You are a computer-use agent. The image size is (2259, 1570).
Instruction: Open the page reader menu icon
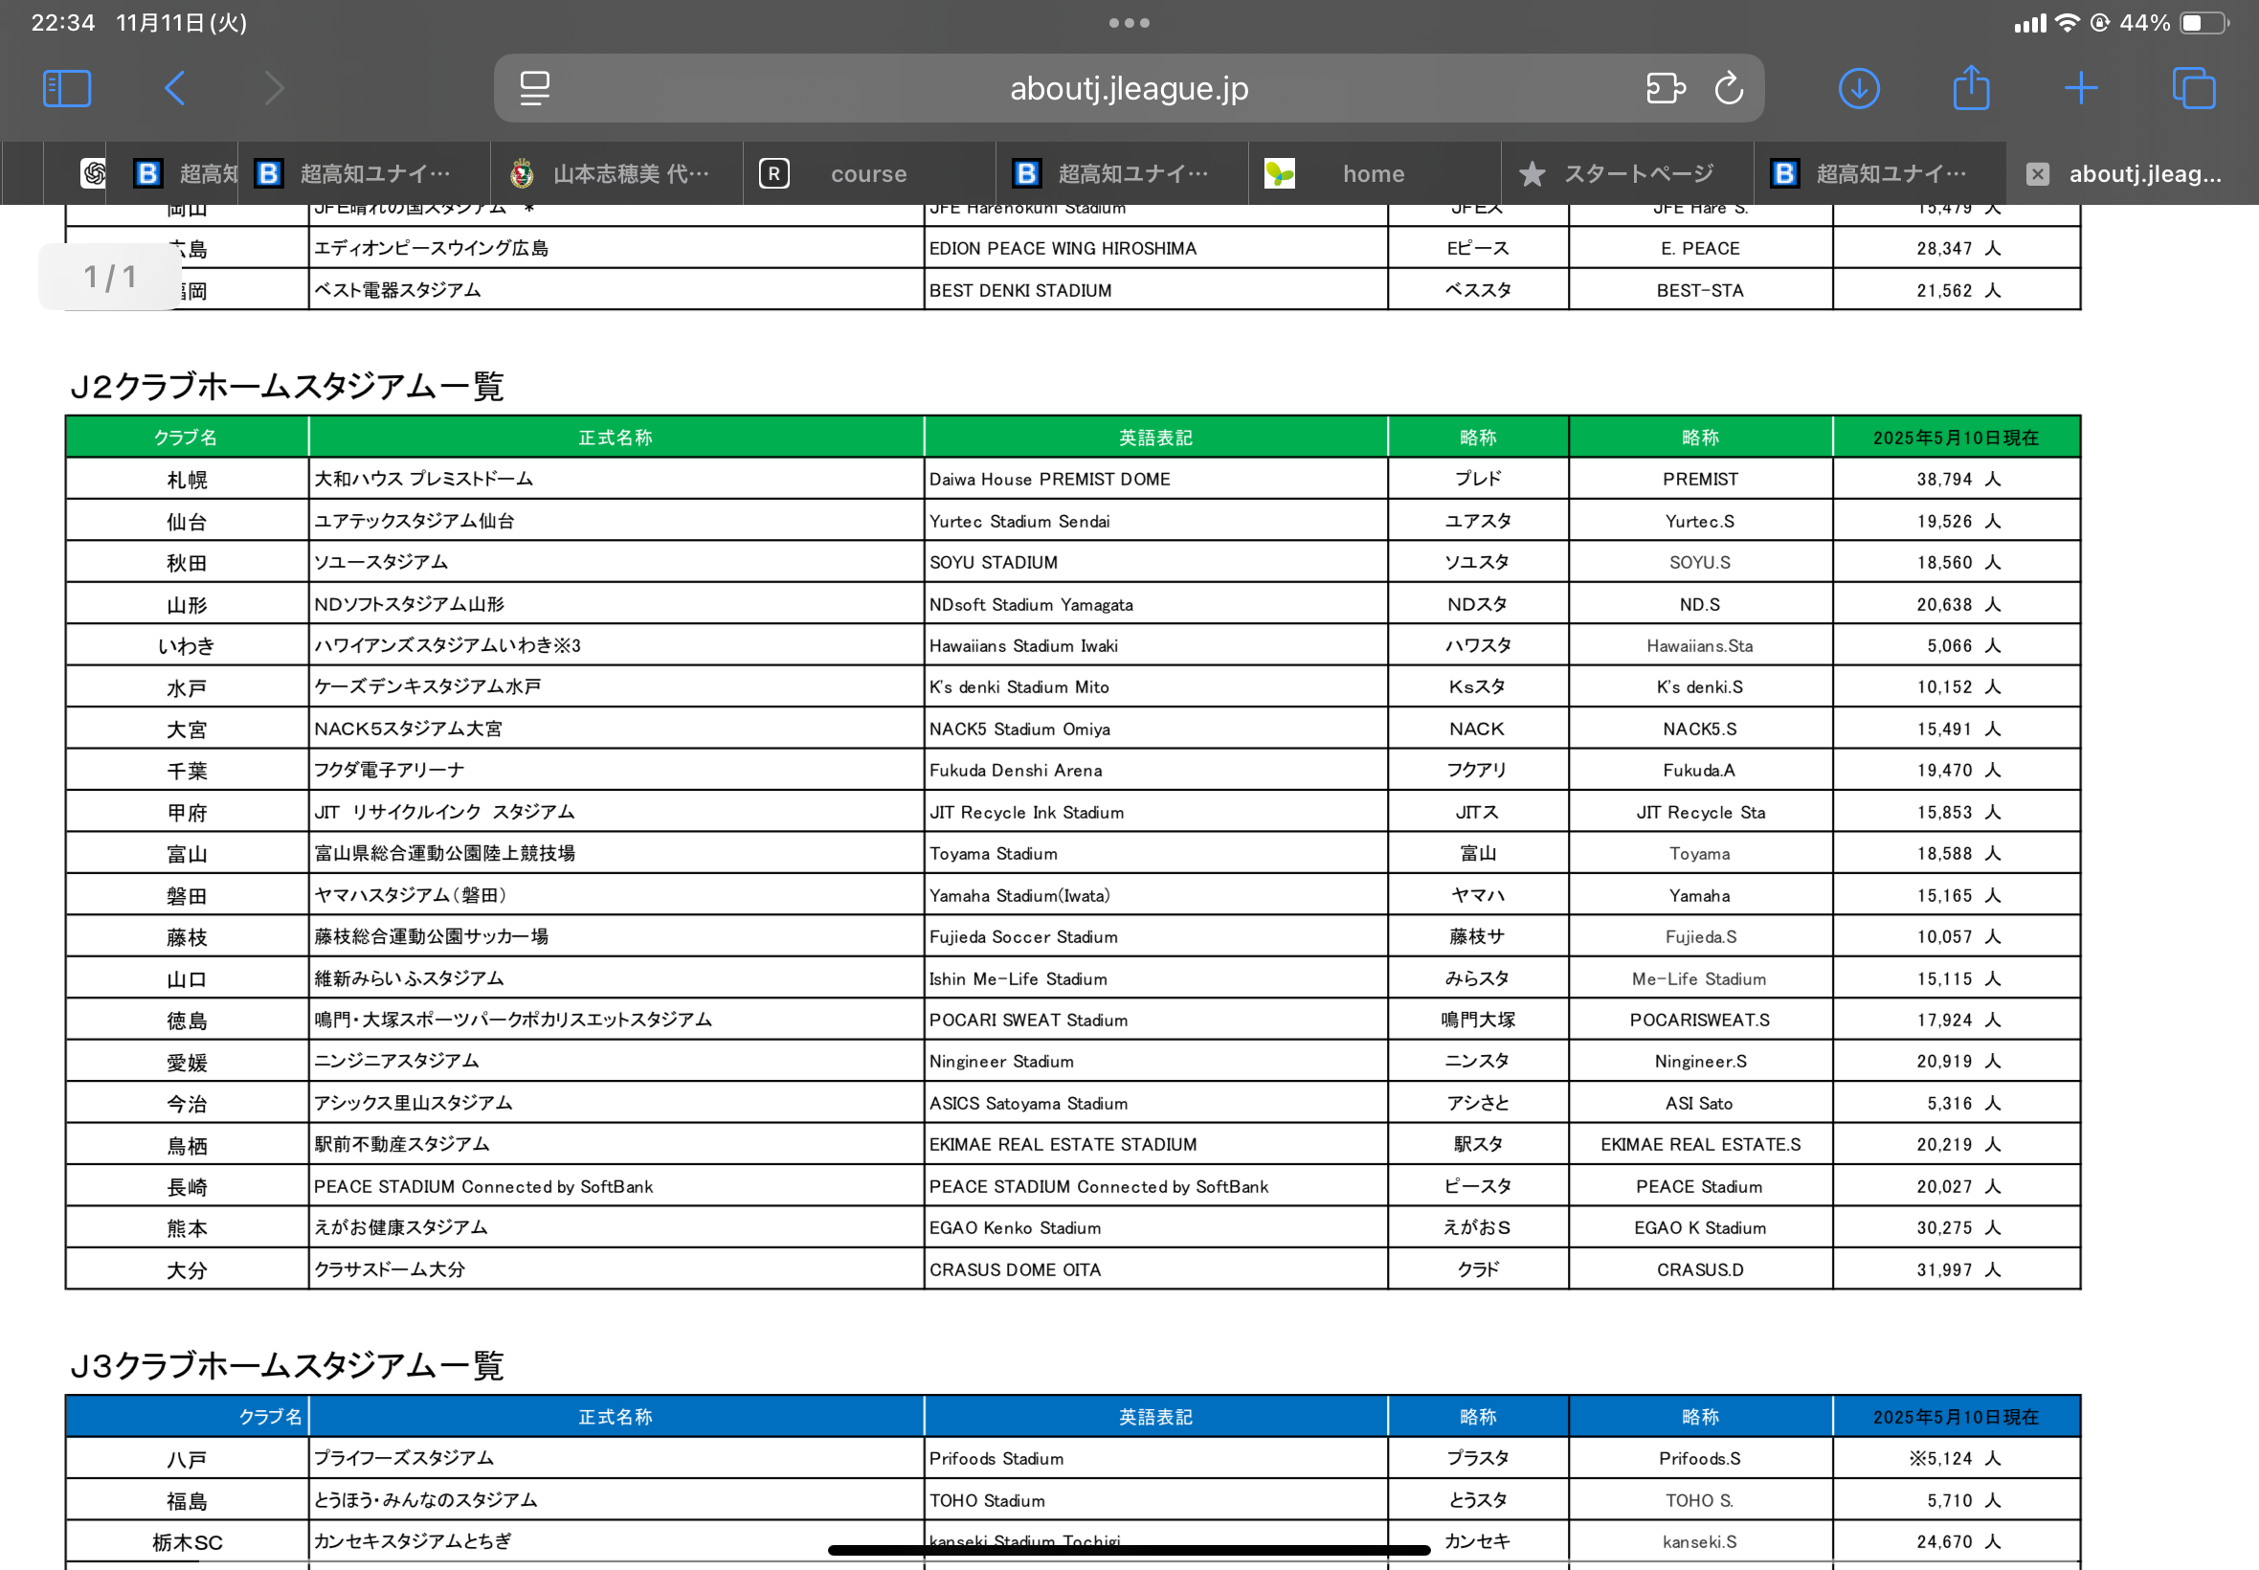(534, 88)
